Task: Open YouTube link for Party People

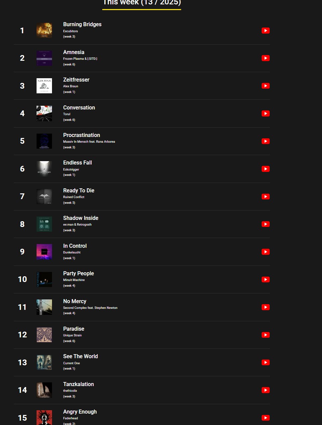Action: click(x=266, y=280)
